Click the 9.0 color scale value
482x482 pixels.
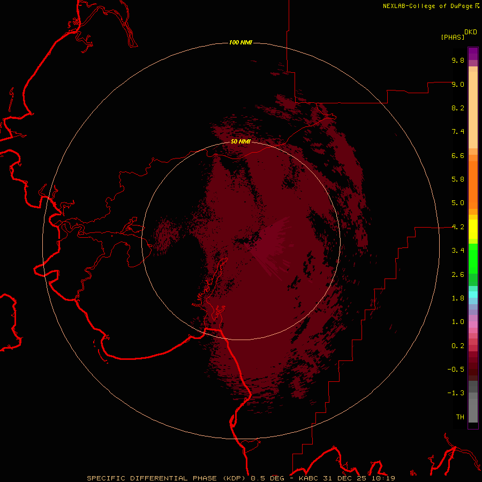pos(458,84)
